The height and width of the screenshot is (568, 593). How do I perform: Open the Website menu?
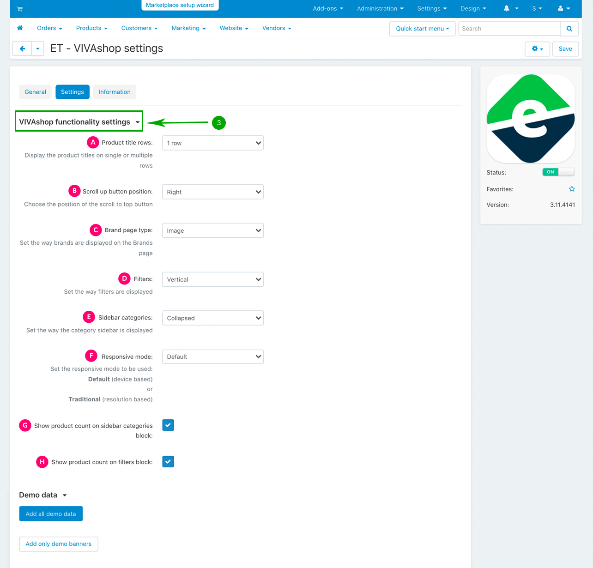(x=234, y=28)
